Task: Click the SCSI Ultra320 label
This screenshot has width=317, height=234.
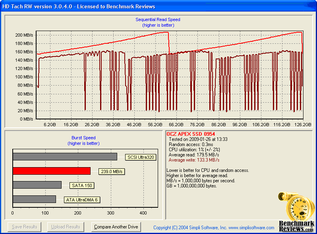Action: (141, 157)
